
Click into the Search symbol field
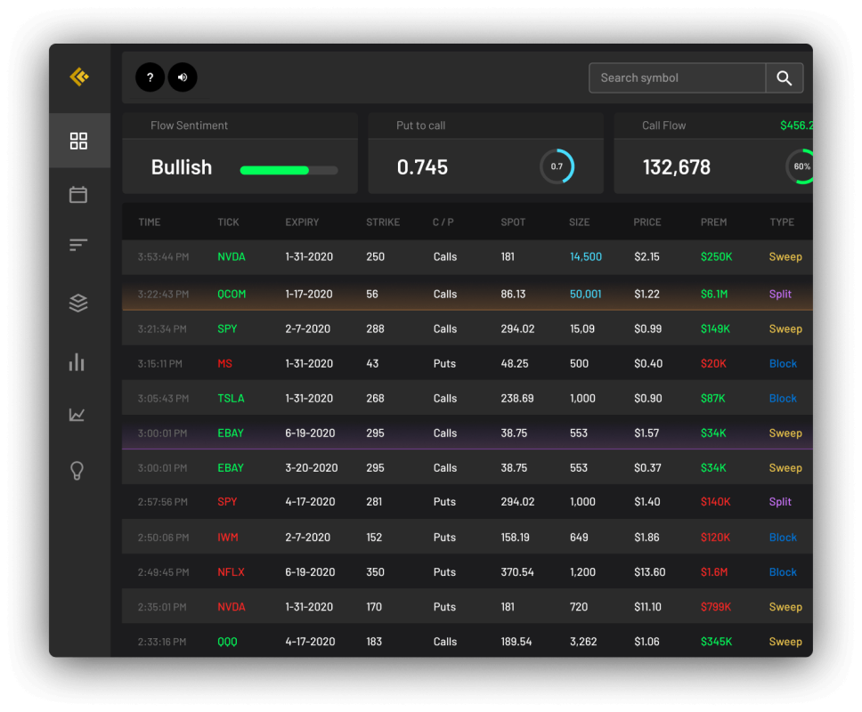tap(677, 78)
